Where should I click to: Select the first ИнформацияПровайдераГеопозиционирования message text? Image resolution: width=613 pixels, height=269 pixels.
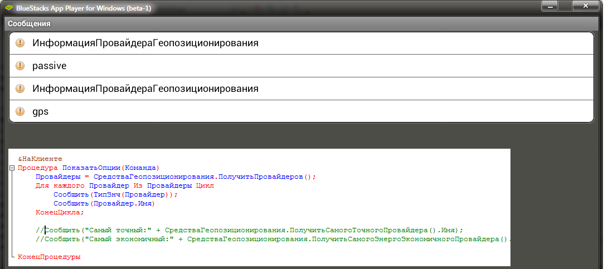pos(145,43)
